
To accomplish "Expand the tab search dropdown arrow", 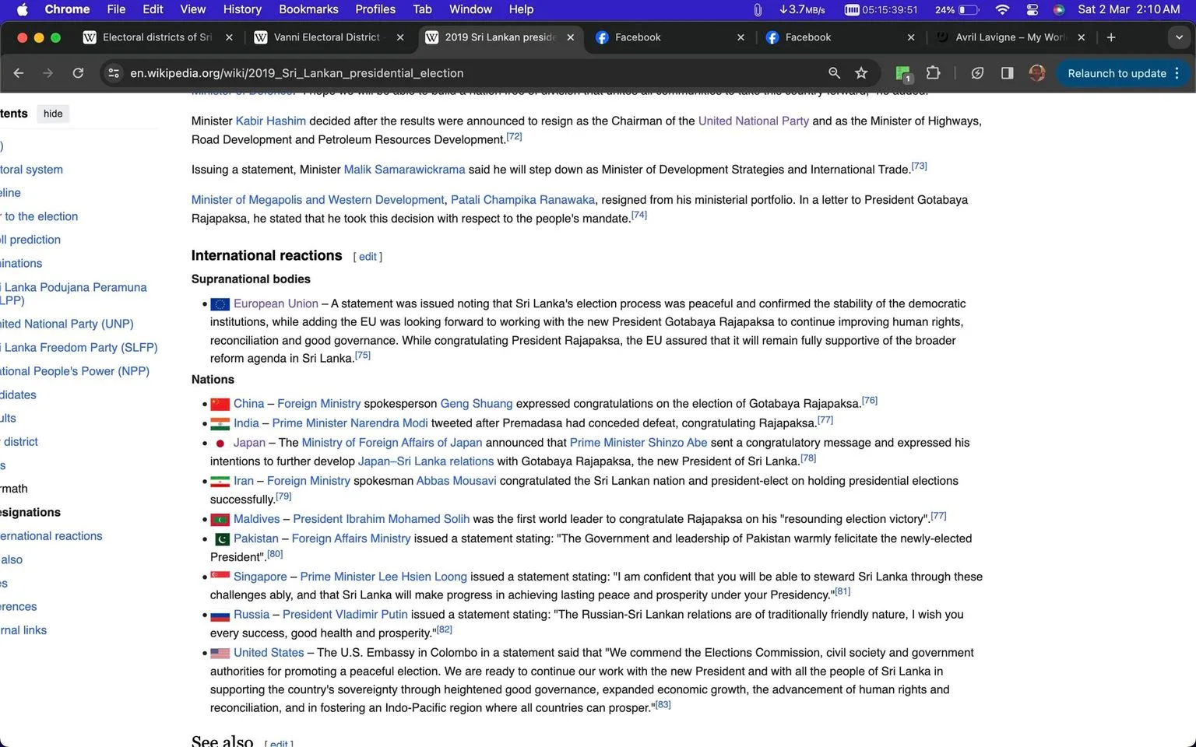I will click(1178, 37).
